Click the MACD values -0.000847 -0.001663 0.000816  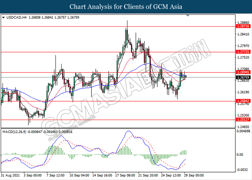click(50, 132)
